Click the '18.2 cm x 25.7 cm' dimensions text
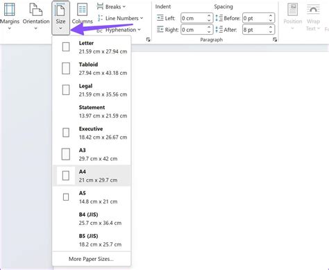Viewport: 329px width, 270px height. pos(100,244)
